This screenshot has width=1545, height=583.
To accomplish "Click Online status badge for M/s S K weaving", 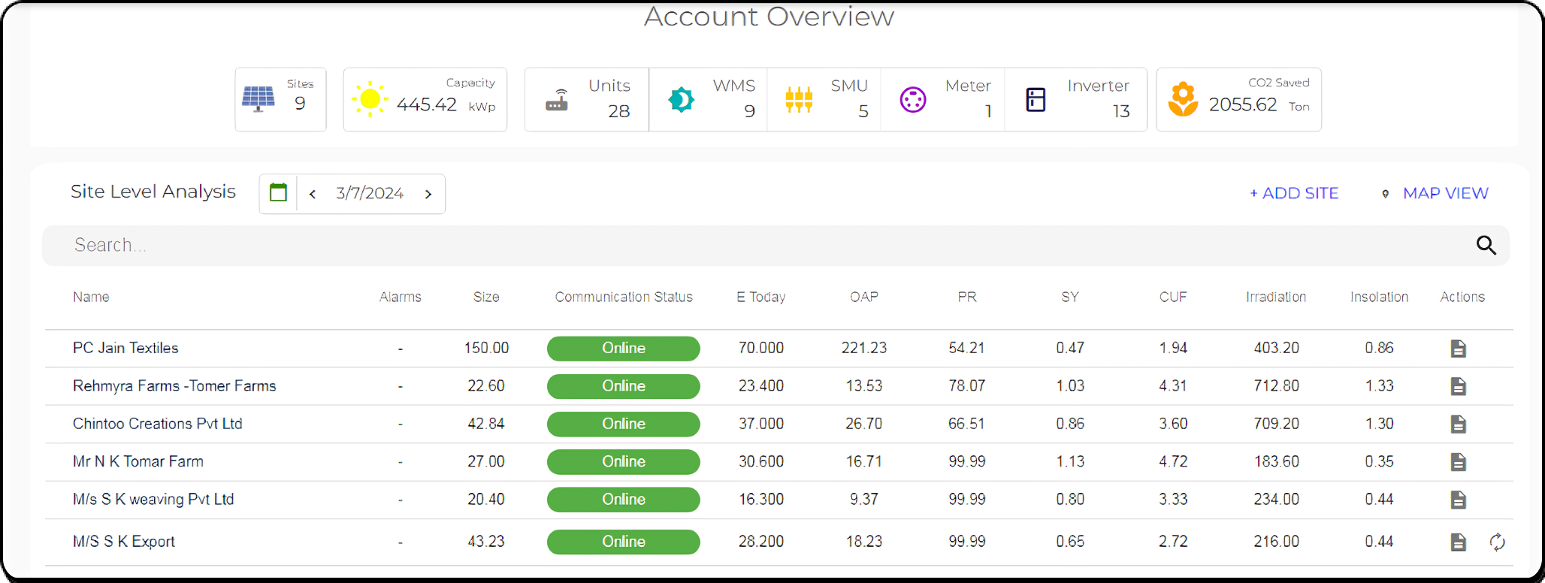I will [x=623, y=500].
